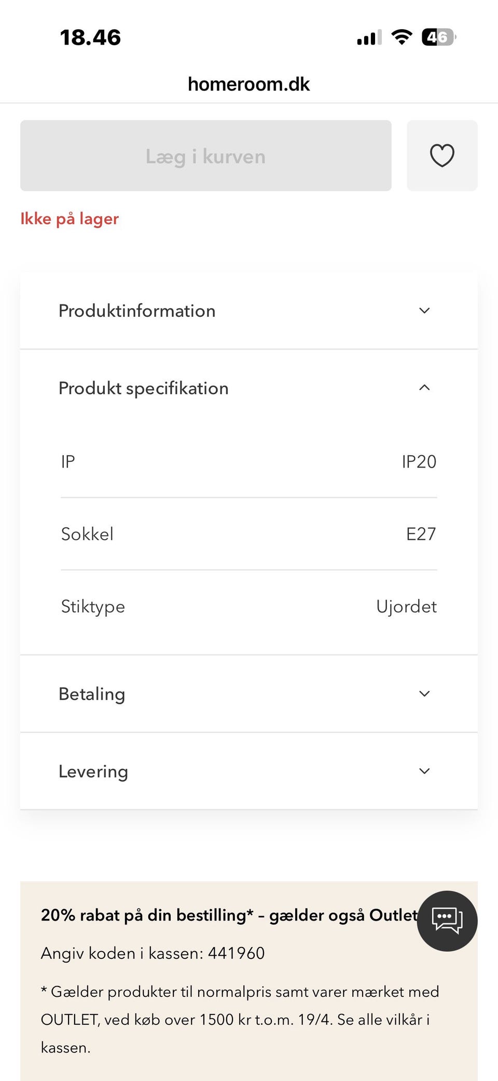
Task: Tap the Wi-Fi status icon
Action: coord(402,37)
